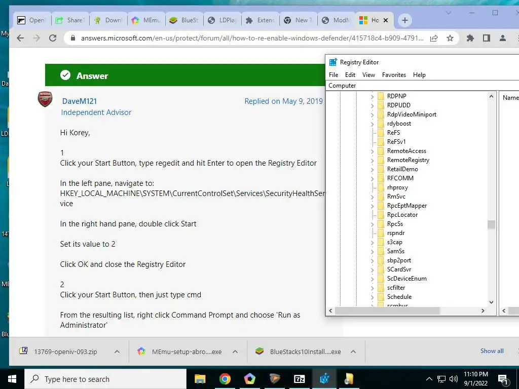Switch to the MEmu browser tab
The width and height of the screenshot is (519, 389).
(146, 20)
